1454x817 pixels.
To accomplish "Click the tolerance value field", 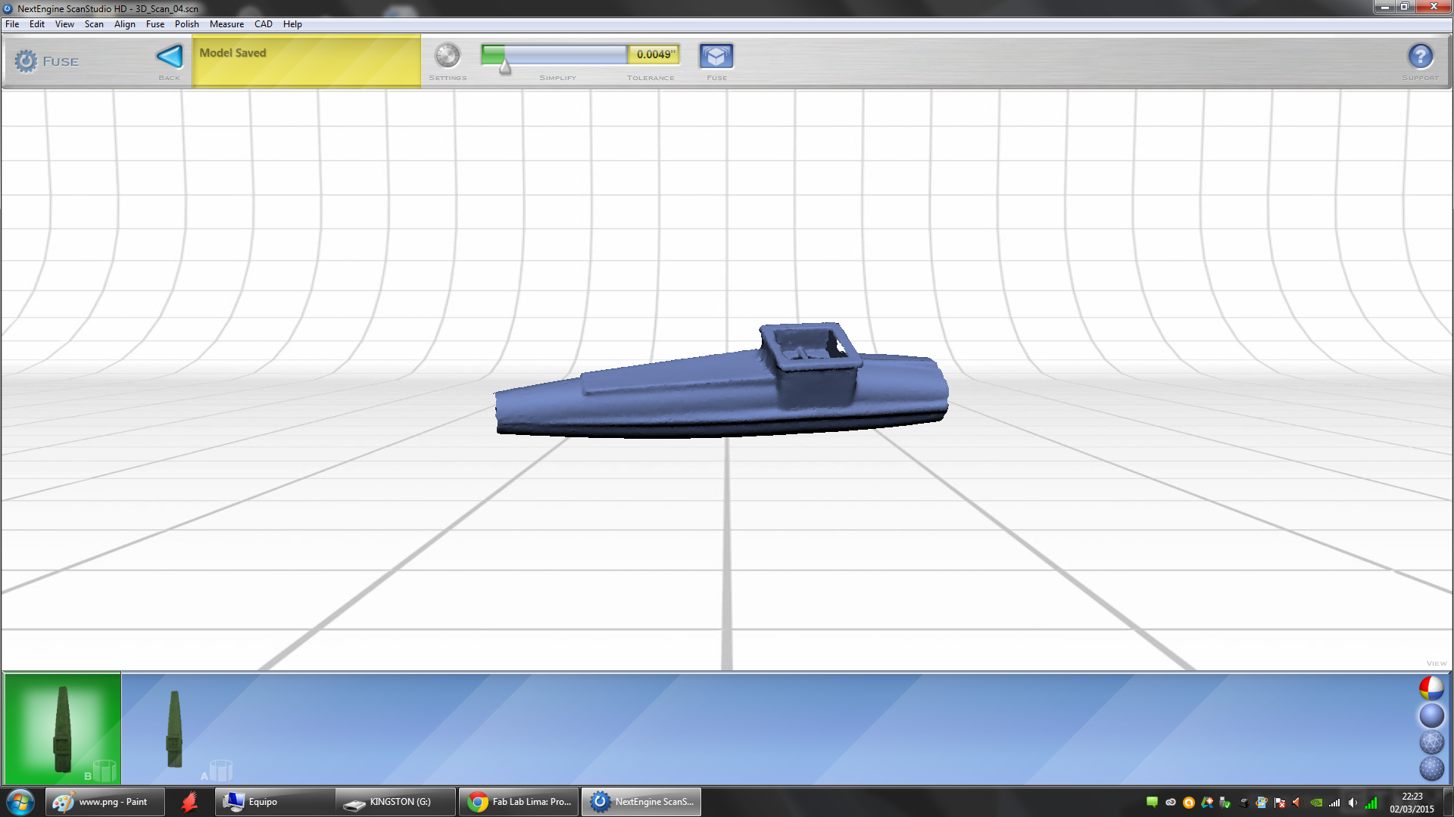I will point(654,54).
